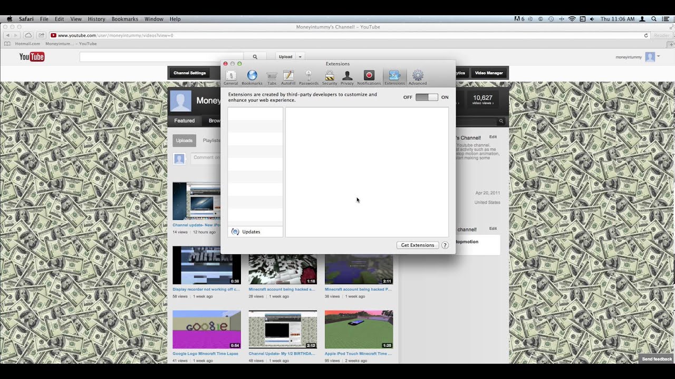Click Safari's back navigation arrow
The height and width of the screenshot is (379, 675).
pos(8,35)
